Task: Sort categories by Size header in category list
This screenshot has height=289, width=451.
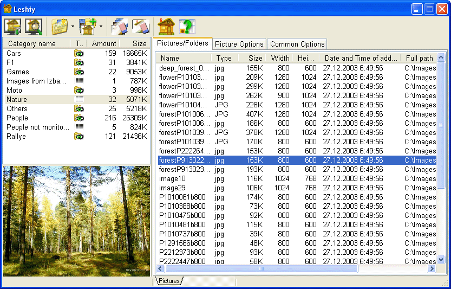Action: (x=135, y=43)
